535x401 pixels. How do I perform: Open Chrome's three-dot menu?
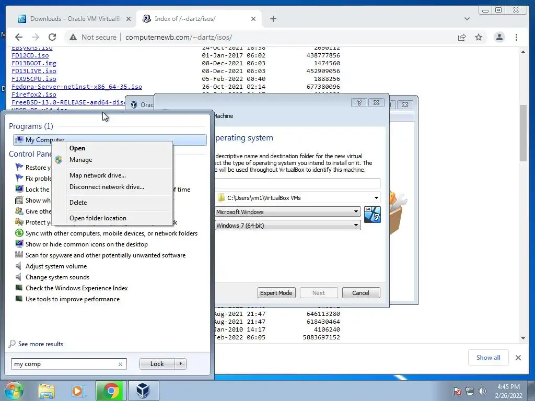516,37
